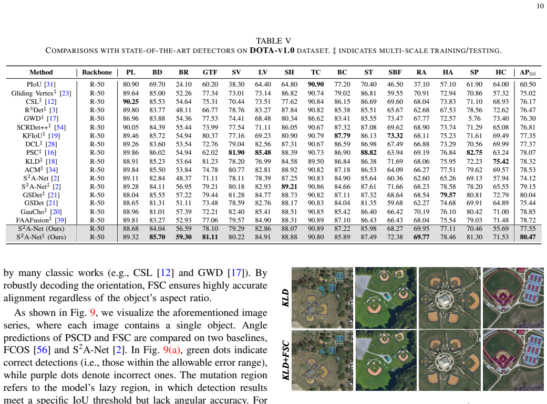Open citation [34] next to ACM
Screen dimensions: 547x404
click(52, 169)
